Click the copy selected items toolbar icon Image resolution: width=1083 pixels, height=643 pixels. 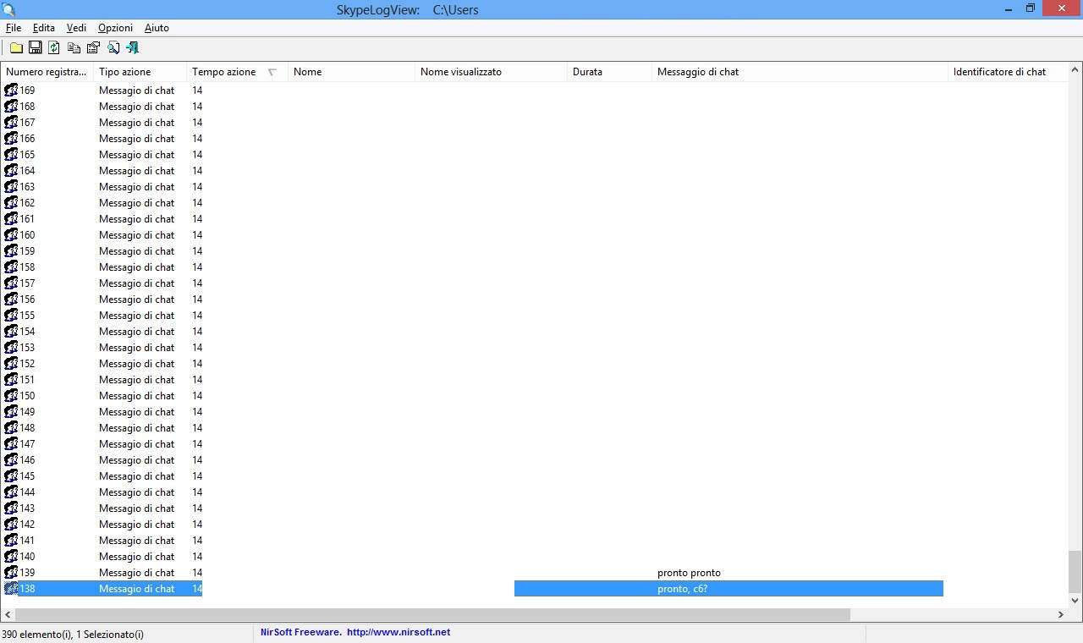click(x=74, y=48)
